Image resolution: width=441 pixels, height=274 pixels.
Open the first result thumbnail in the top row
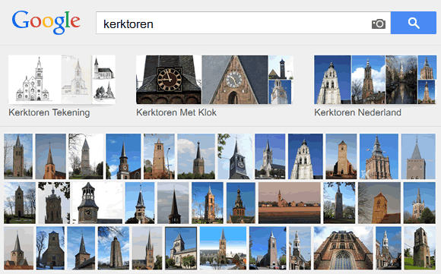pos(18,156)
